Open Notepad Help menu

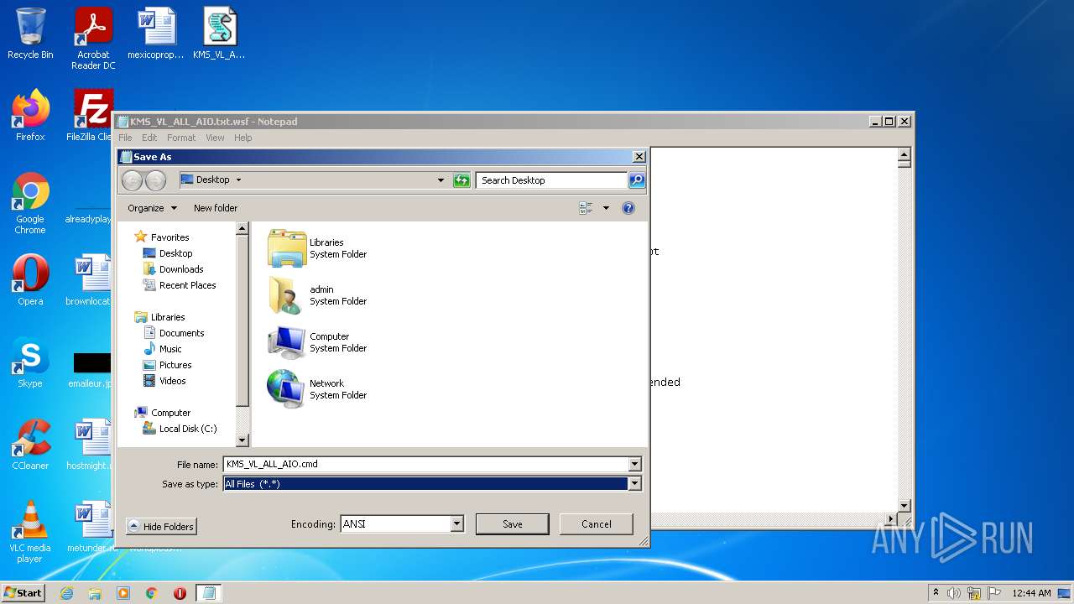pos(242,138)
